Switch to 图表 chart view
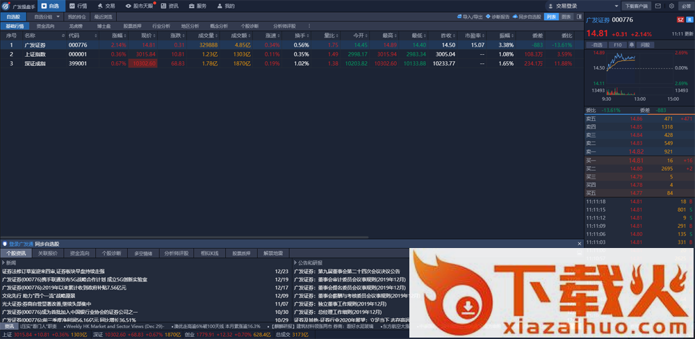The image size is (695, 339). coord(566,17)
